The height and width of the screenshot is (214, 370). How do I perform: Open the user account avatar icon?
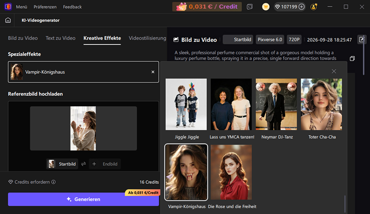314,7
